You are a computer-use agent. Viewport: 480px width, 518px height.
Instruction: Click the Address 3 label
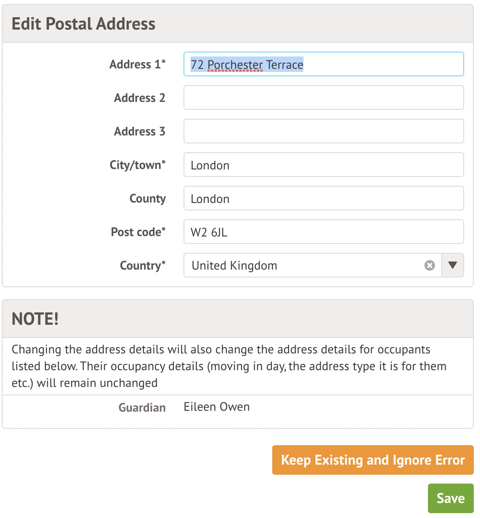coord(139,131)
